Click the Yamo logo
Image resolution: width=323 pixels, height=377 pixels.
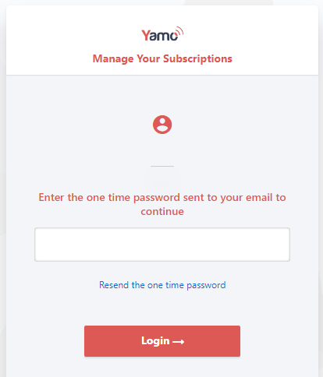click(162, 34)
